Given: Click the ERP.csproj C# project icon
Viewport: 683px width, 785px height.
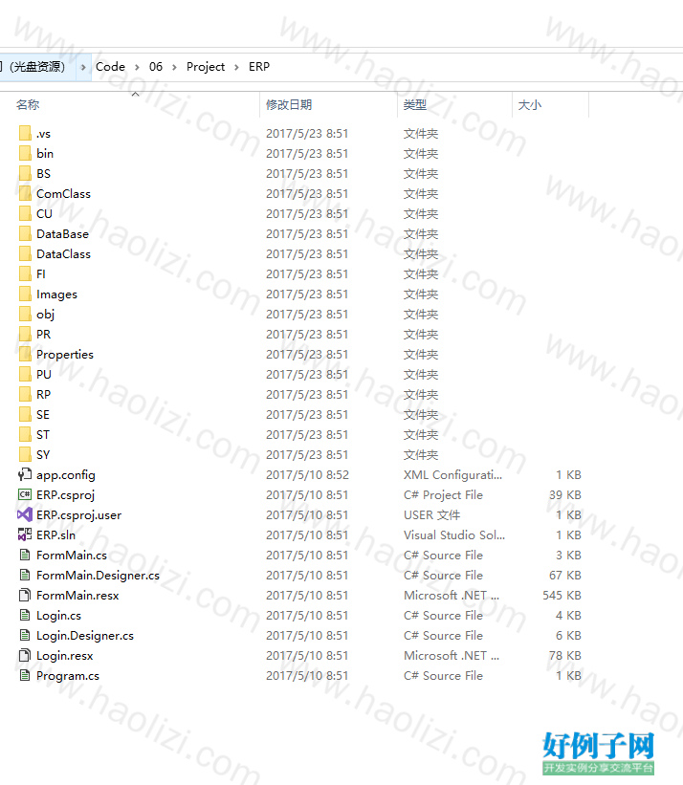Looking at the screenshot, I should [x=25, y=494].
